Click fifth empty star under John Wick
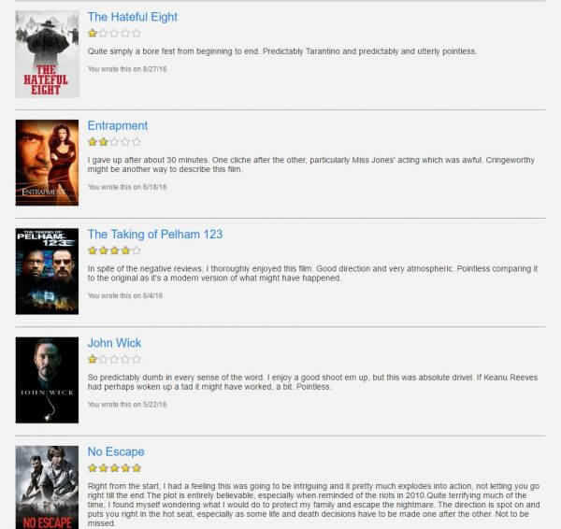Image resolution: width=561 pixels, height=529 pixels. pos(137,360)
